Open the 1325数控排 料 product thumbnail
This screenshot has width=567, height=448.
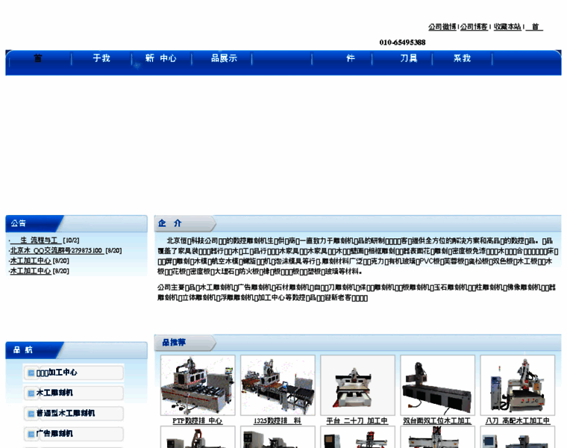278,385
